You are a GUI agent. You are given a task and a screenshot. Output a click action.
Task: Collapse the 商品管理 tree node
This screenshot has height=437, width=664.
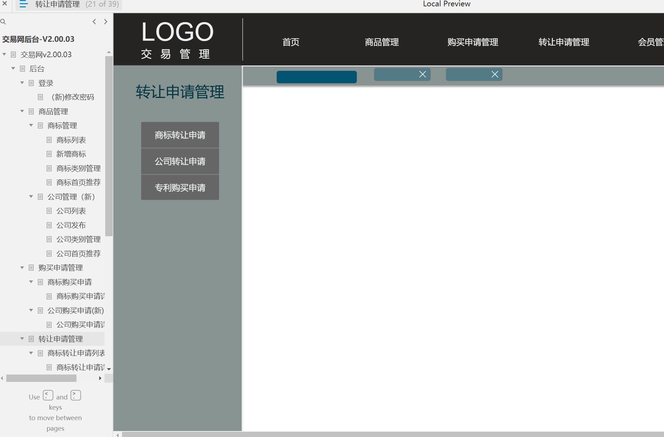pyautogui.click(x=22, y=111)
